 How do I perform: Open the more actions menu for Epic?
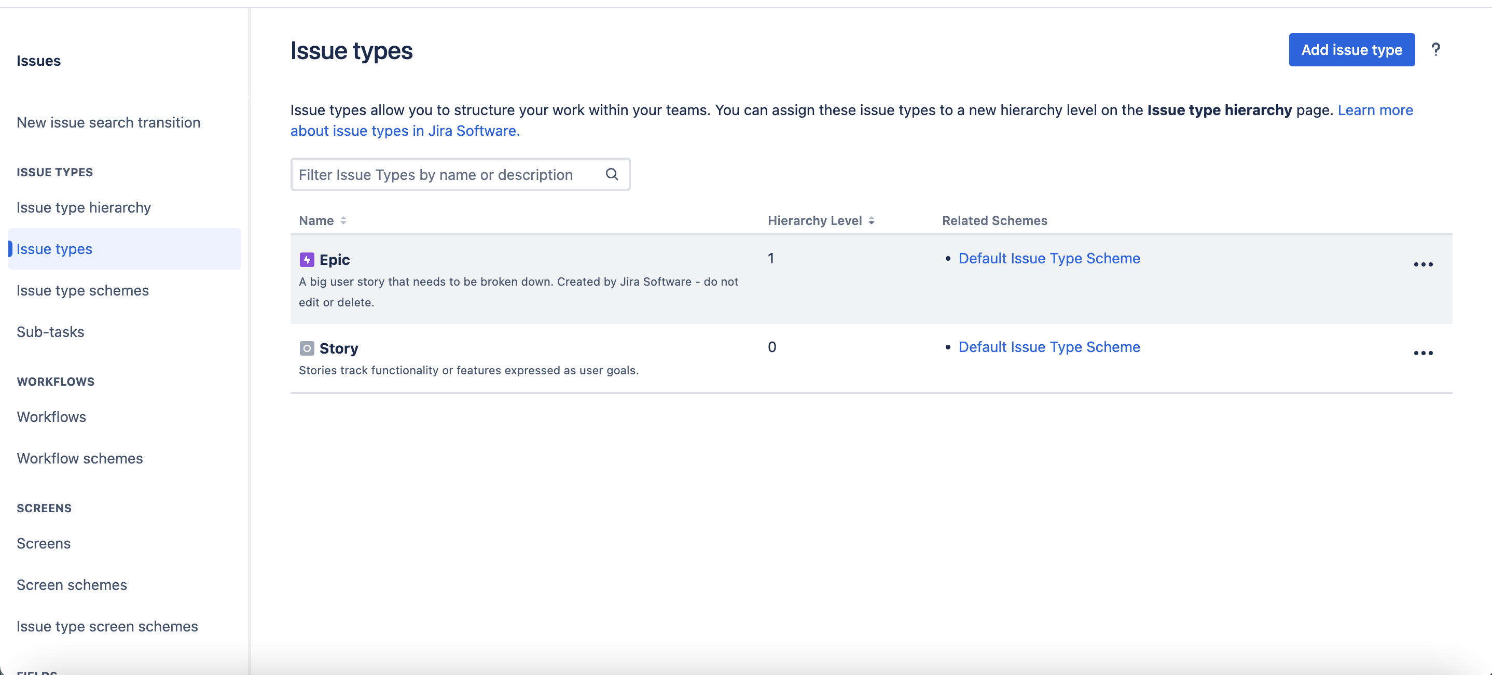(1422, 264)
